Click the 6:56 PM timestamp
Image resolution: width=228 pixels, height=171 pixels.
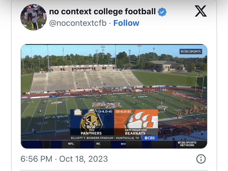(x=36, y=159)
